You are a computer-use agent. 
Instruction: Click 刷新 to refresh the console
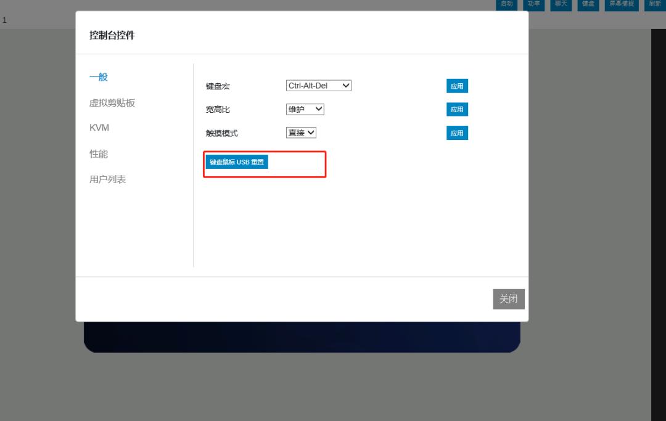[654, 4]
